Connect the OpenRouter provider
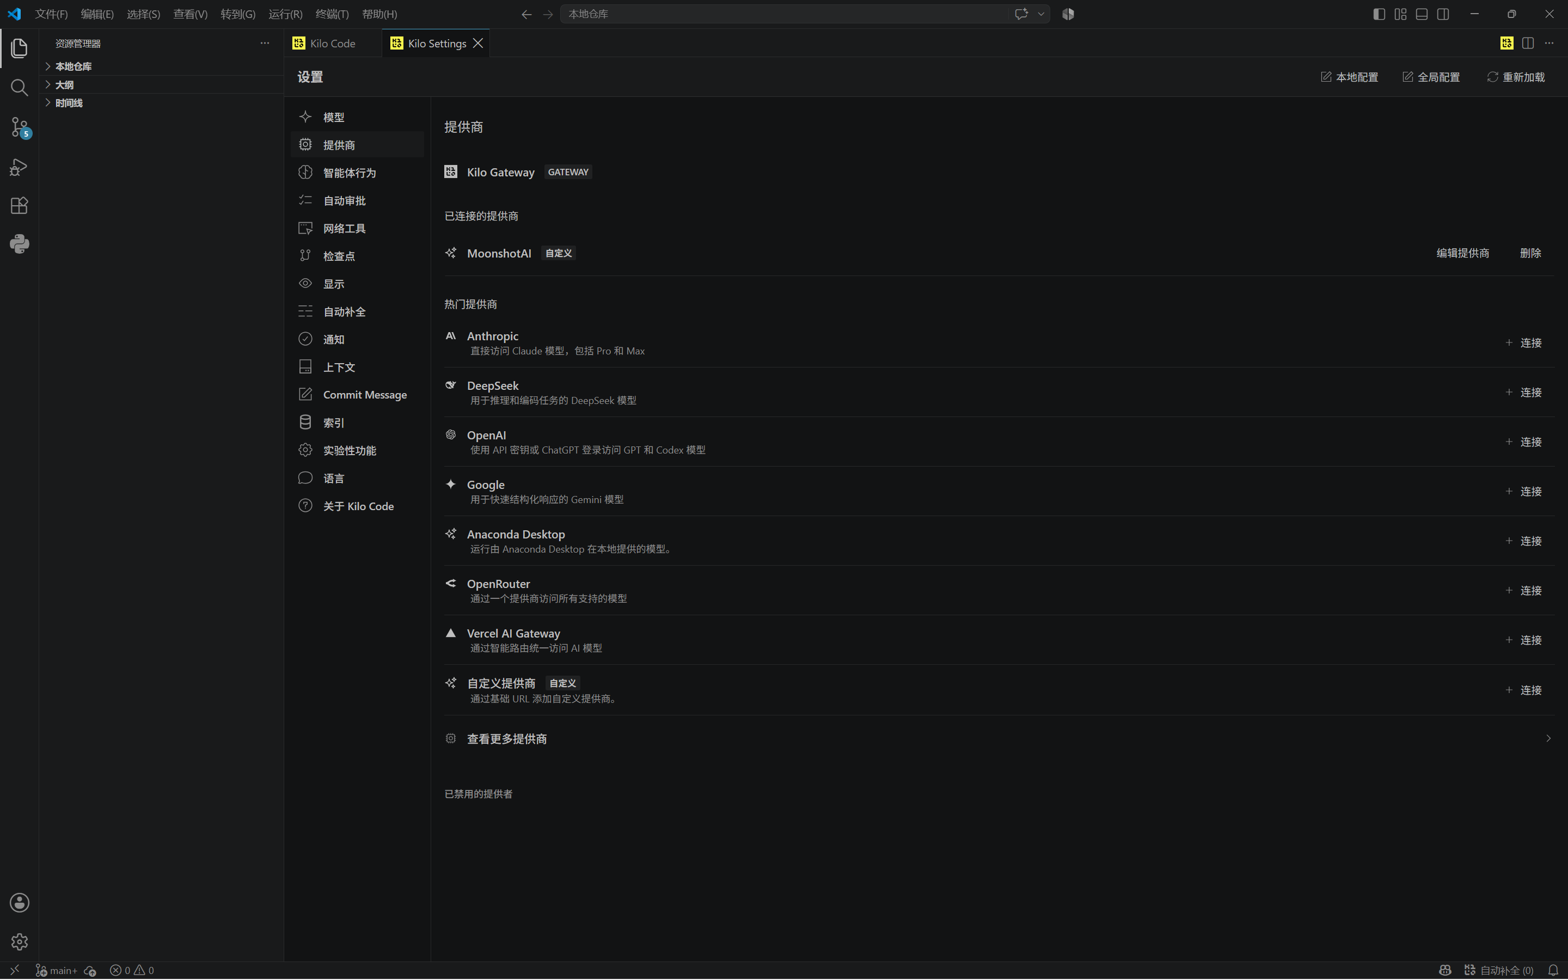This screenshot has width=1568, height=980. pos(1523,591)
